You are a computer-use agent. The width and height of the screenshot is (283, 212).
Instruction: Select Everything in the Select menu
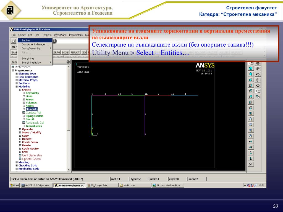[28, 59]
